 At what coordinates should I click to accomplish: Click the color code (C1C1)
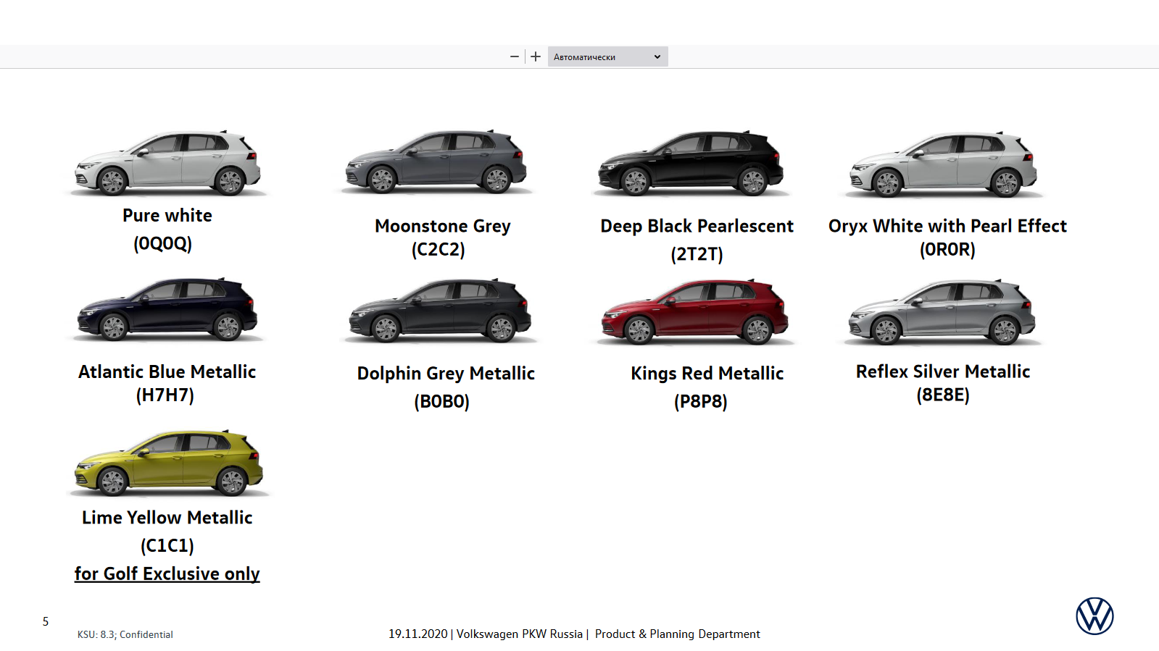(x=167, y=545)
